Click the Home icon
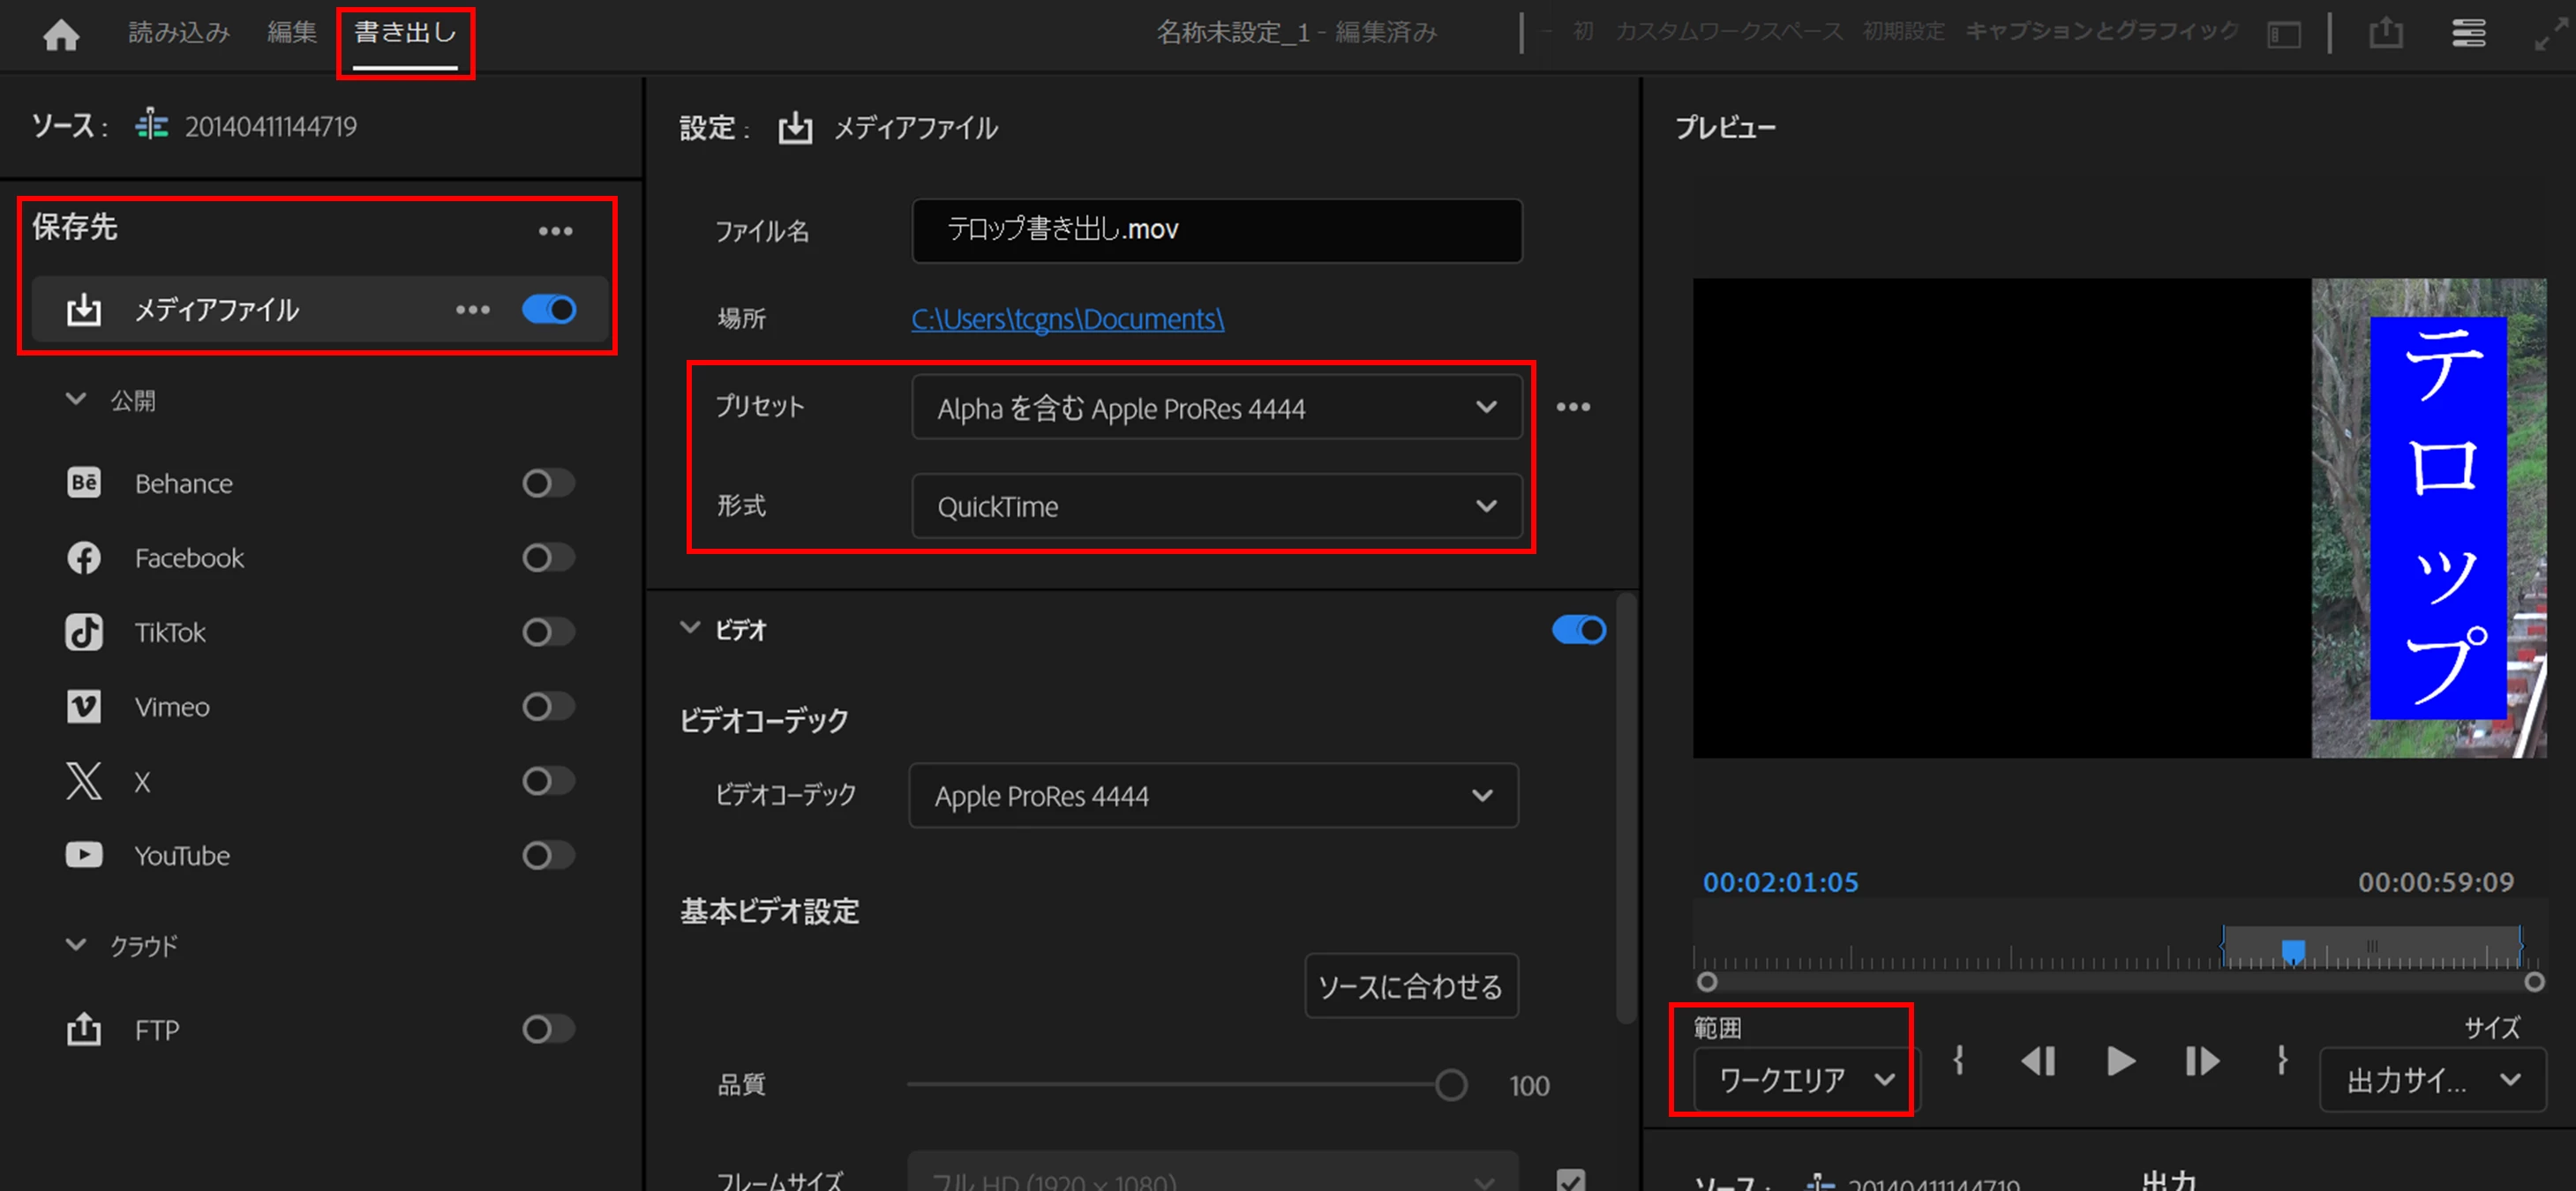Viewport: 2576px width, 1191px height. [61, 35]
